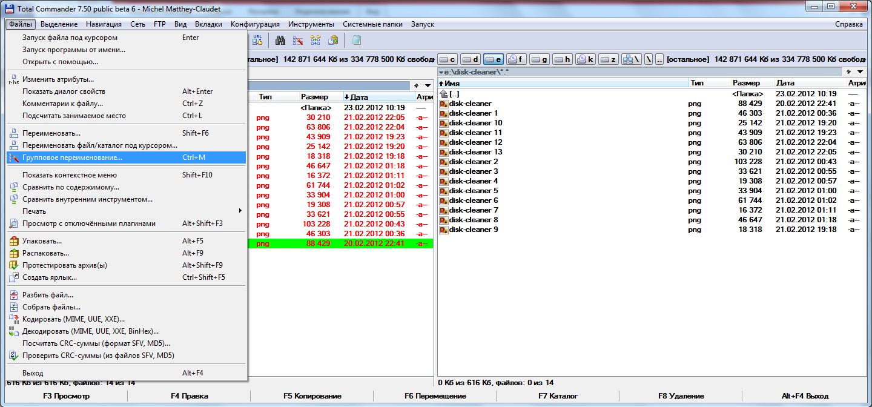The width and height of the screenshot is (872, 407).
Task: Choose 'Разбить файл...' menu entry
Action: click(x=126, y=295)
